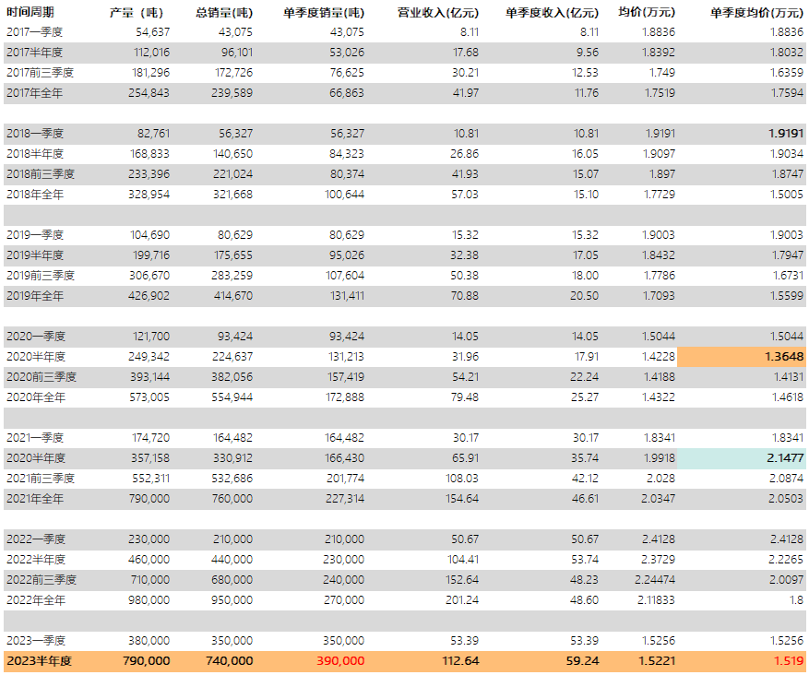The height and width of the screenshot is (675, 809).
Task: Click the 2021一季度 row label
Action: click(x=35, y=438)
